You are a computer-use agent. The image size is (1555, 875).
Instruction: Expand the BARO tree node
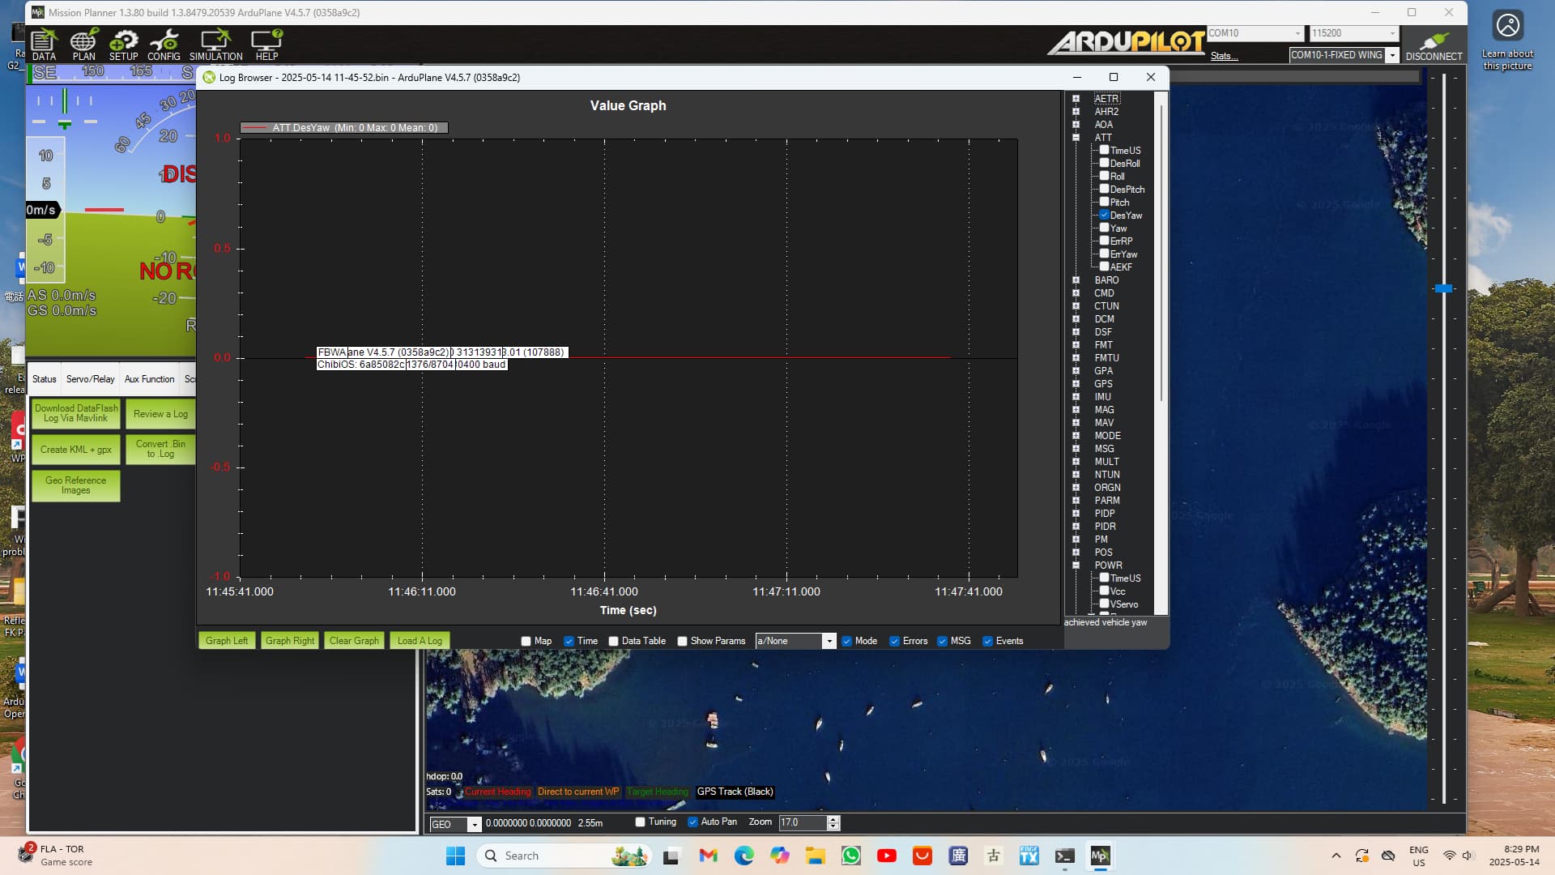(x=1076, y=280)
